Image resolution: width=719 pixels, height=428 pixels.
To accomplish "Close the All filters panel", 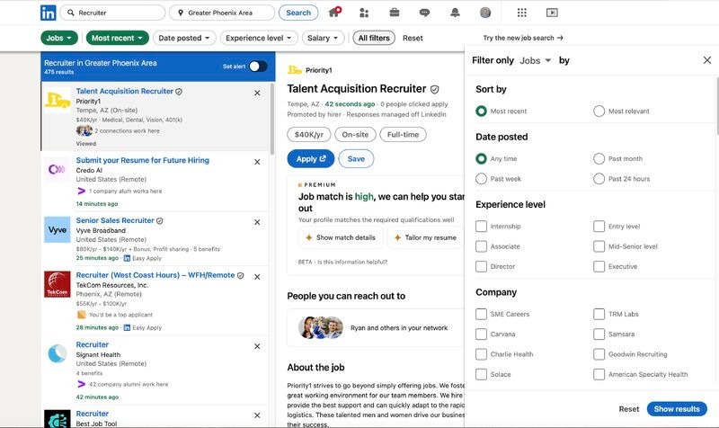I will click(707, 60).
